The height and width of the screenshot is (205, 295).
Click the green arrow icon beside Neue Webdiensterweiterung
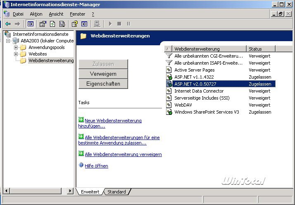pos(81,119)
